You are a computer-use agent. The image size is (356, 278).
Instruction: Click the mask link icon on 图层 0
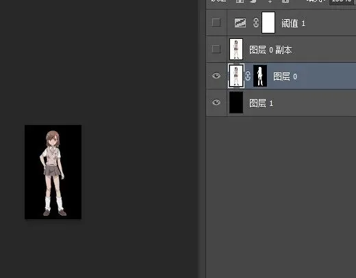tap(248, 76)
